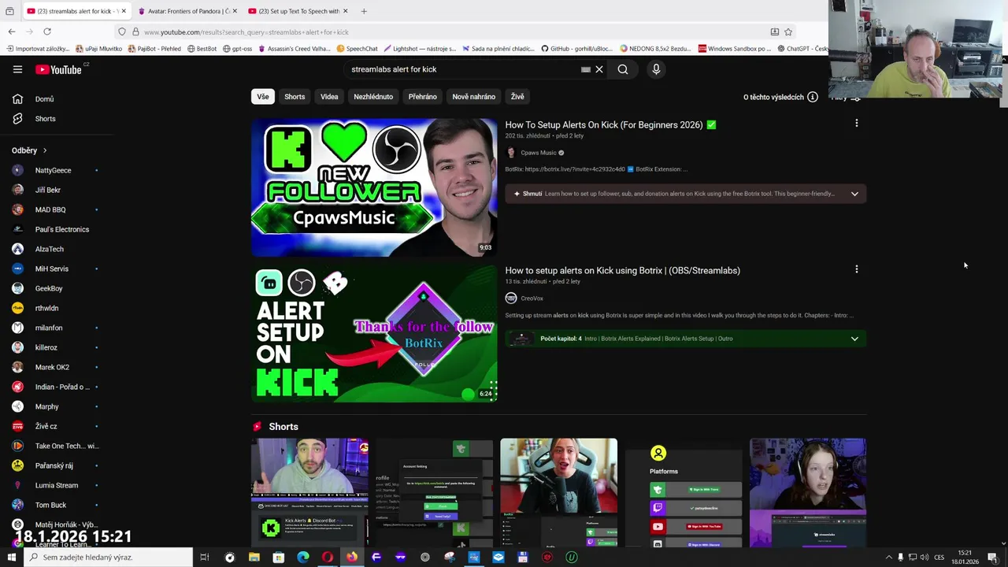1008x567 pixels.
Task: Open Domů in the sidebar
Action: pos(45,99)
